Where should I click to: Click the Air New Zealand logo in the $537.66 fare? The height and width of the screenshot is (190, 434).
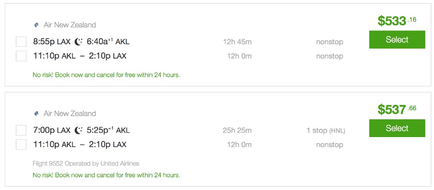(x=36, y=114)
